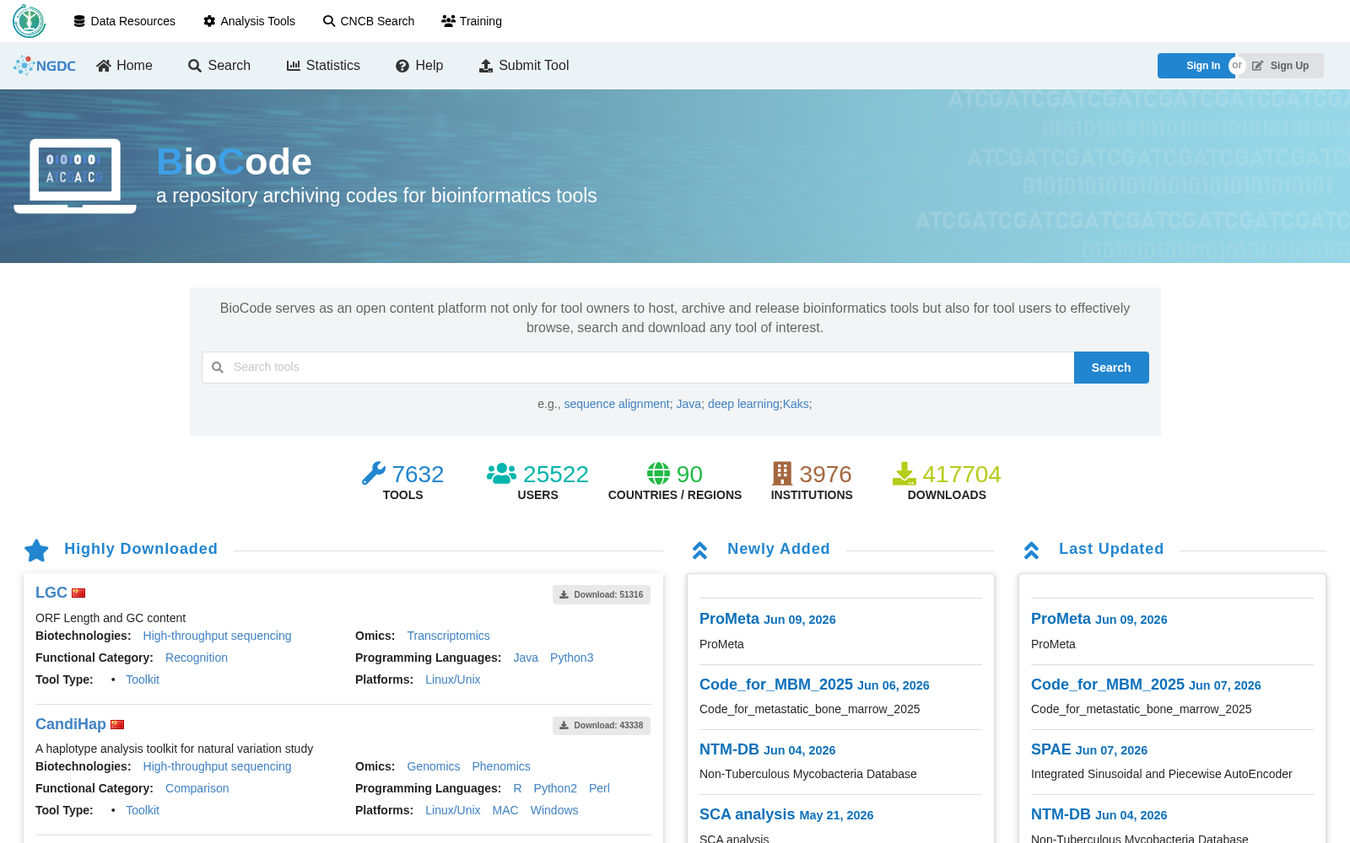Open SCA analysis in Newly Added
Screen dimensions: 1350x843
(x=748, y=814)
